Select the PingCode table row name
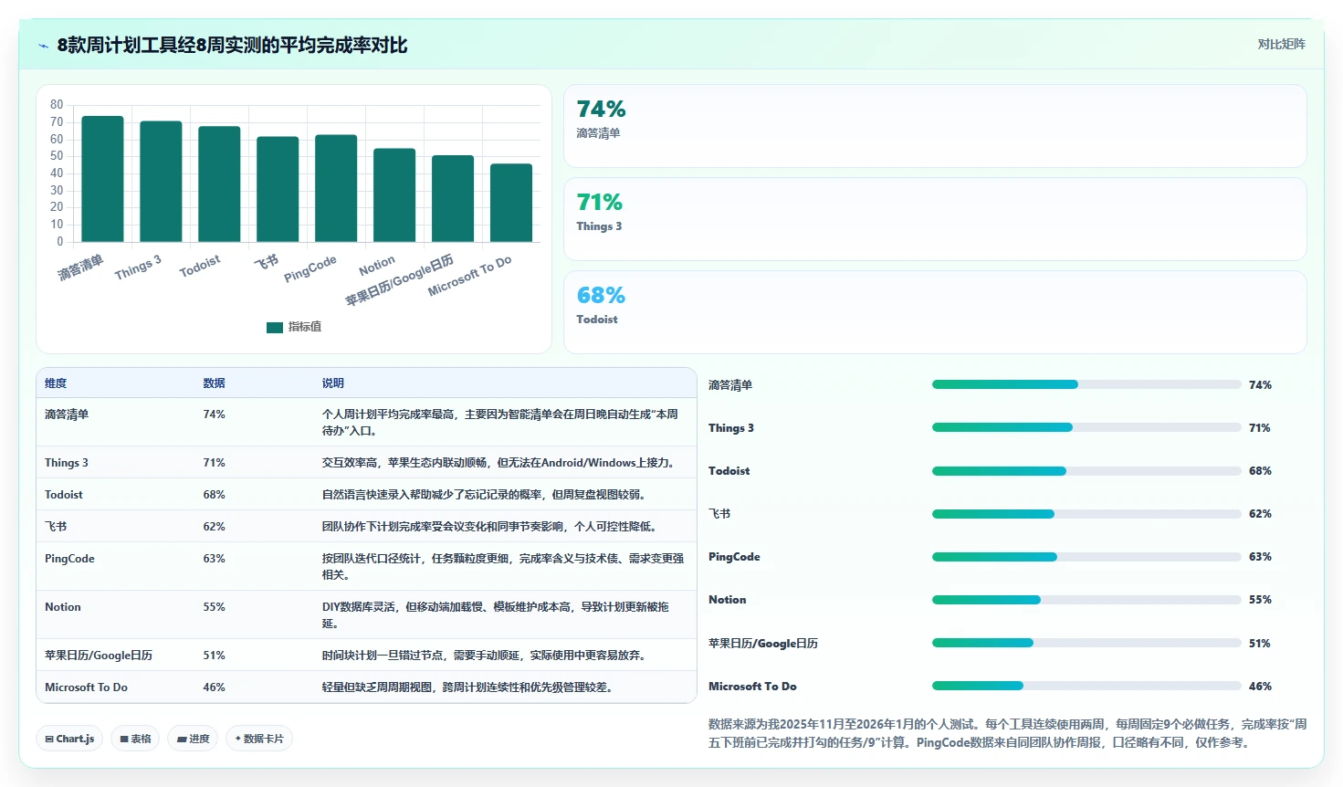The height and width of the screenshot is (787, 1343). pos(69,559)
